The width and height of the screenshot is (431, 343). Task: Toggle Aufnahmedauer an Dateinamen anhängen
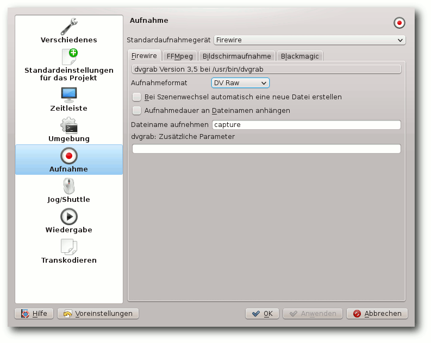[x=136, y=111]
